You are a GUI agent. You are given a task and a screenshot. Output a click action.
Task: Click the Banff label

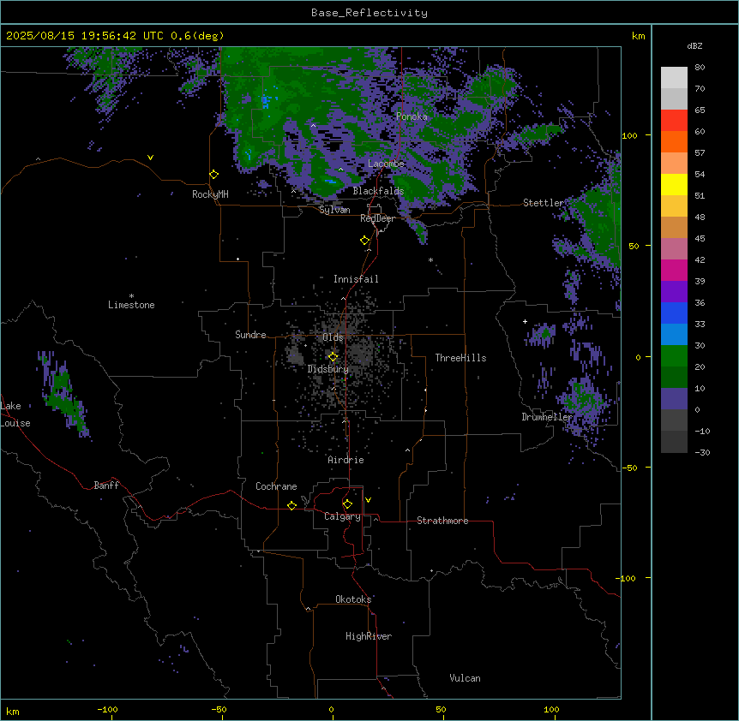(106, 486)
